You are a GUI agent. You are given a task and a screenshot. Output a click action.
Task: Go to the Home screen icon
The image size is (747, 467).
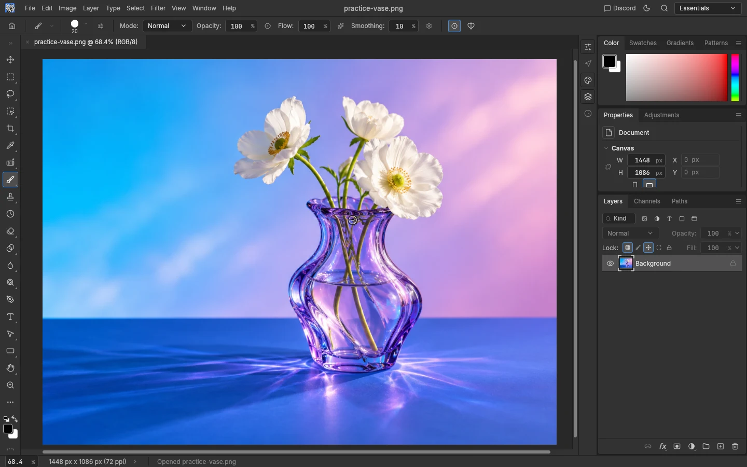coord(12,26)
